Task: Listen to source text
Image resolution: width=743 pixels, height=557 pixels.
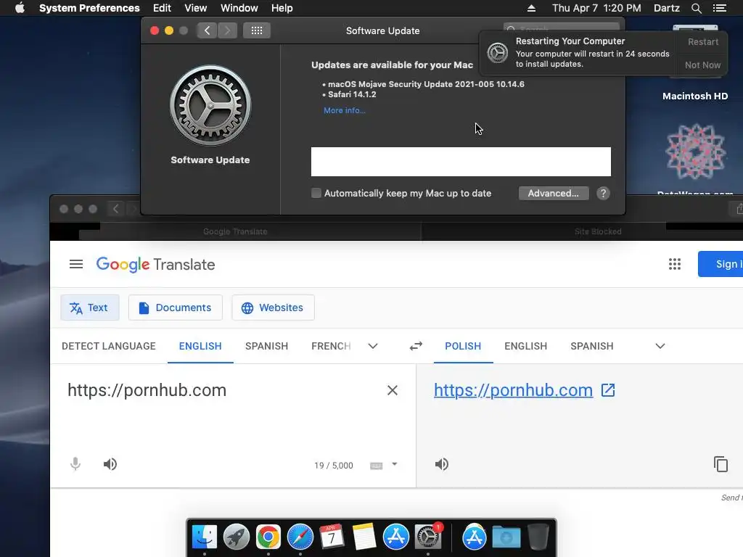Action: (x=110, y=464)
